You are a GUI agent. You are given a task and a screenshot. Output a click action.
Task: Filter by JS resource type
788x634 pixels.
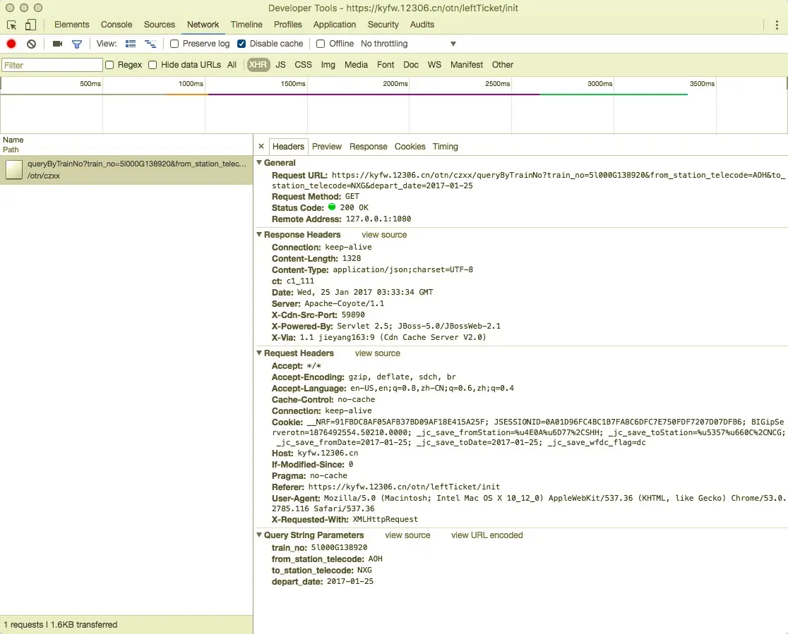pyautogui.click(x=280, y=65)
